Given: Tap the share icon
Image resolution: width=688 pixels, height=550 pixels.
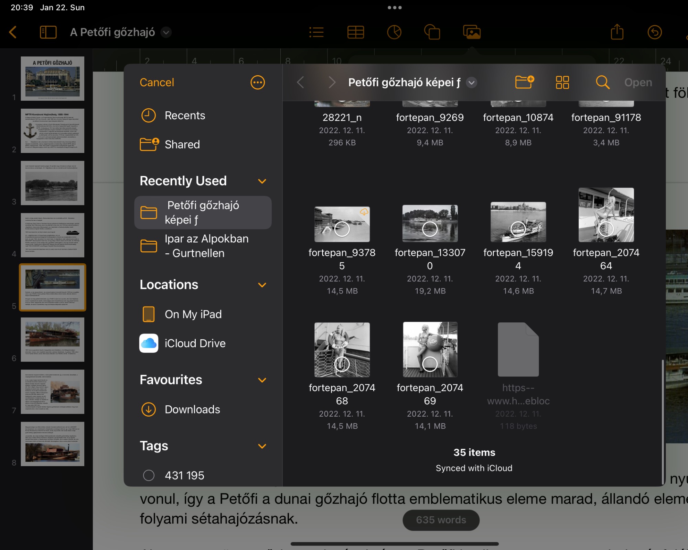Looking at the screenshot, I should point(617,32).
